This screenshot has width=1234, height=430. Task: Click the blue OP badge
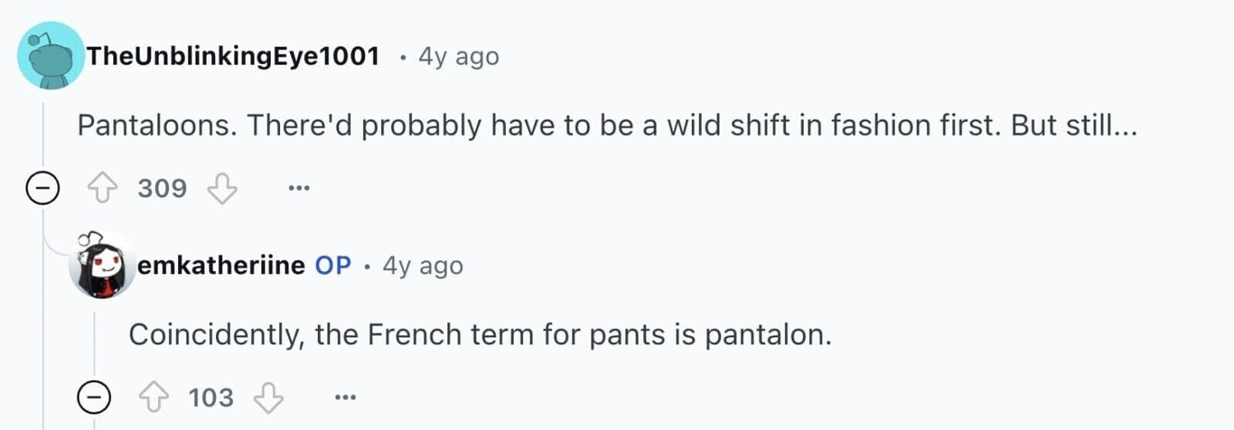333,265
